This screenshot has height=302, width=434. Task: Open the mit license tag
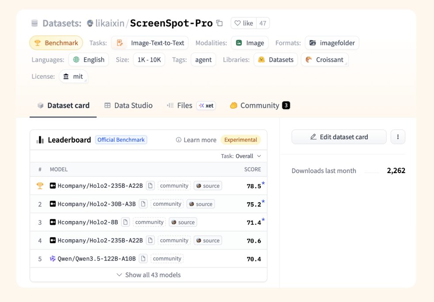tap(73, 76)
